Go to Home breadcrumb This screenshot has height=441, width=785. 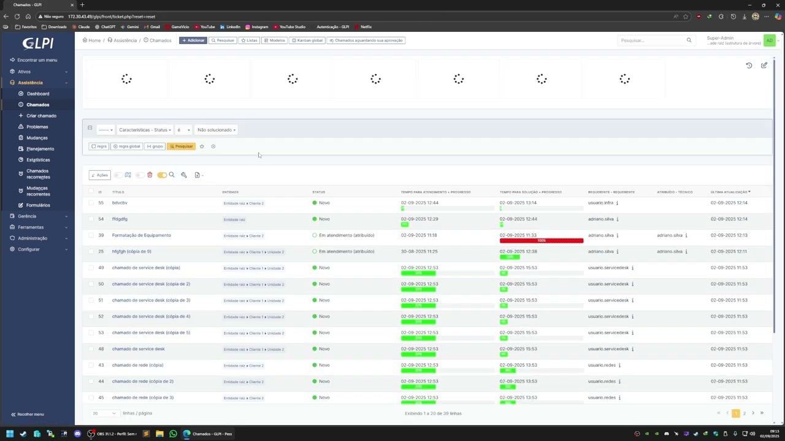[x=92, y=40]
